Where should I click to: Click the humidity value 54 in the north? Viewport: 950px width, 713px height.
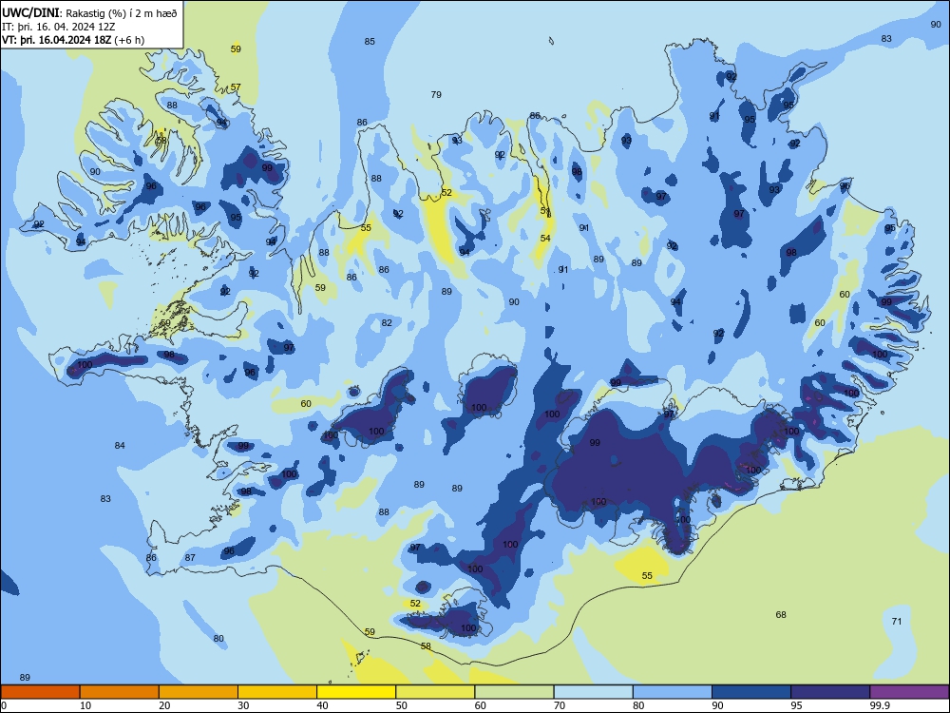coord(545,239)
